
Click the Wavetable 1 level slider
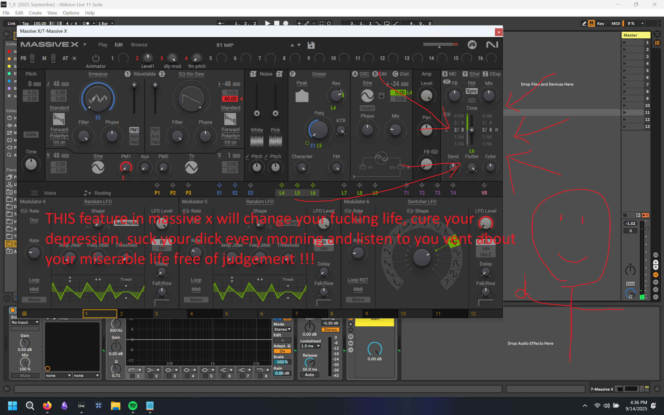(134, 85)
